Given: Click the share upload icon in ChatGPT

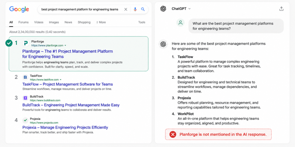Looking at the screenshot, I should (281, 9).
